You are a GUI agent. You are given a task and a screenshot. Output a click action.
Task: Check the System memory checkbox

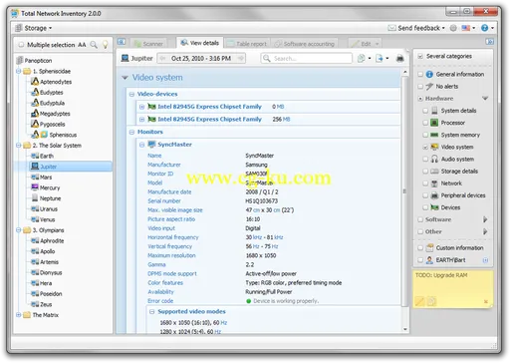point(425,135)
